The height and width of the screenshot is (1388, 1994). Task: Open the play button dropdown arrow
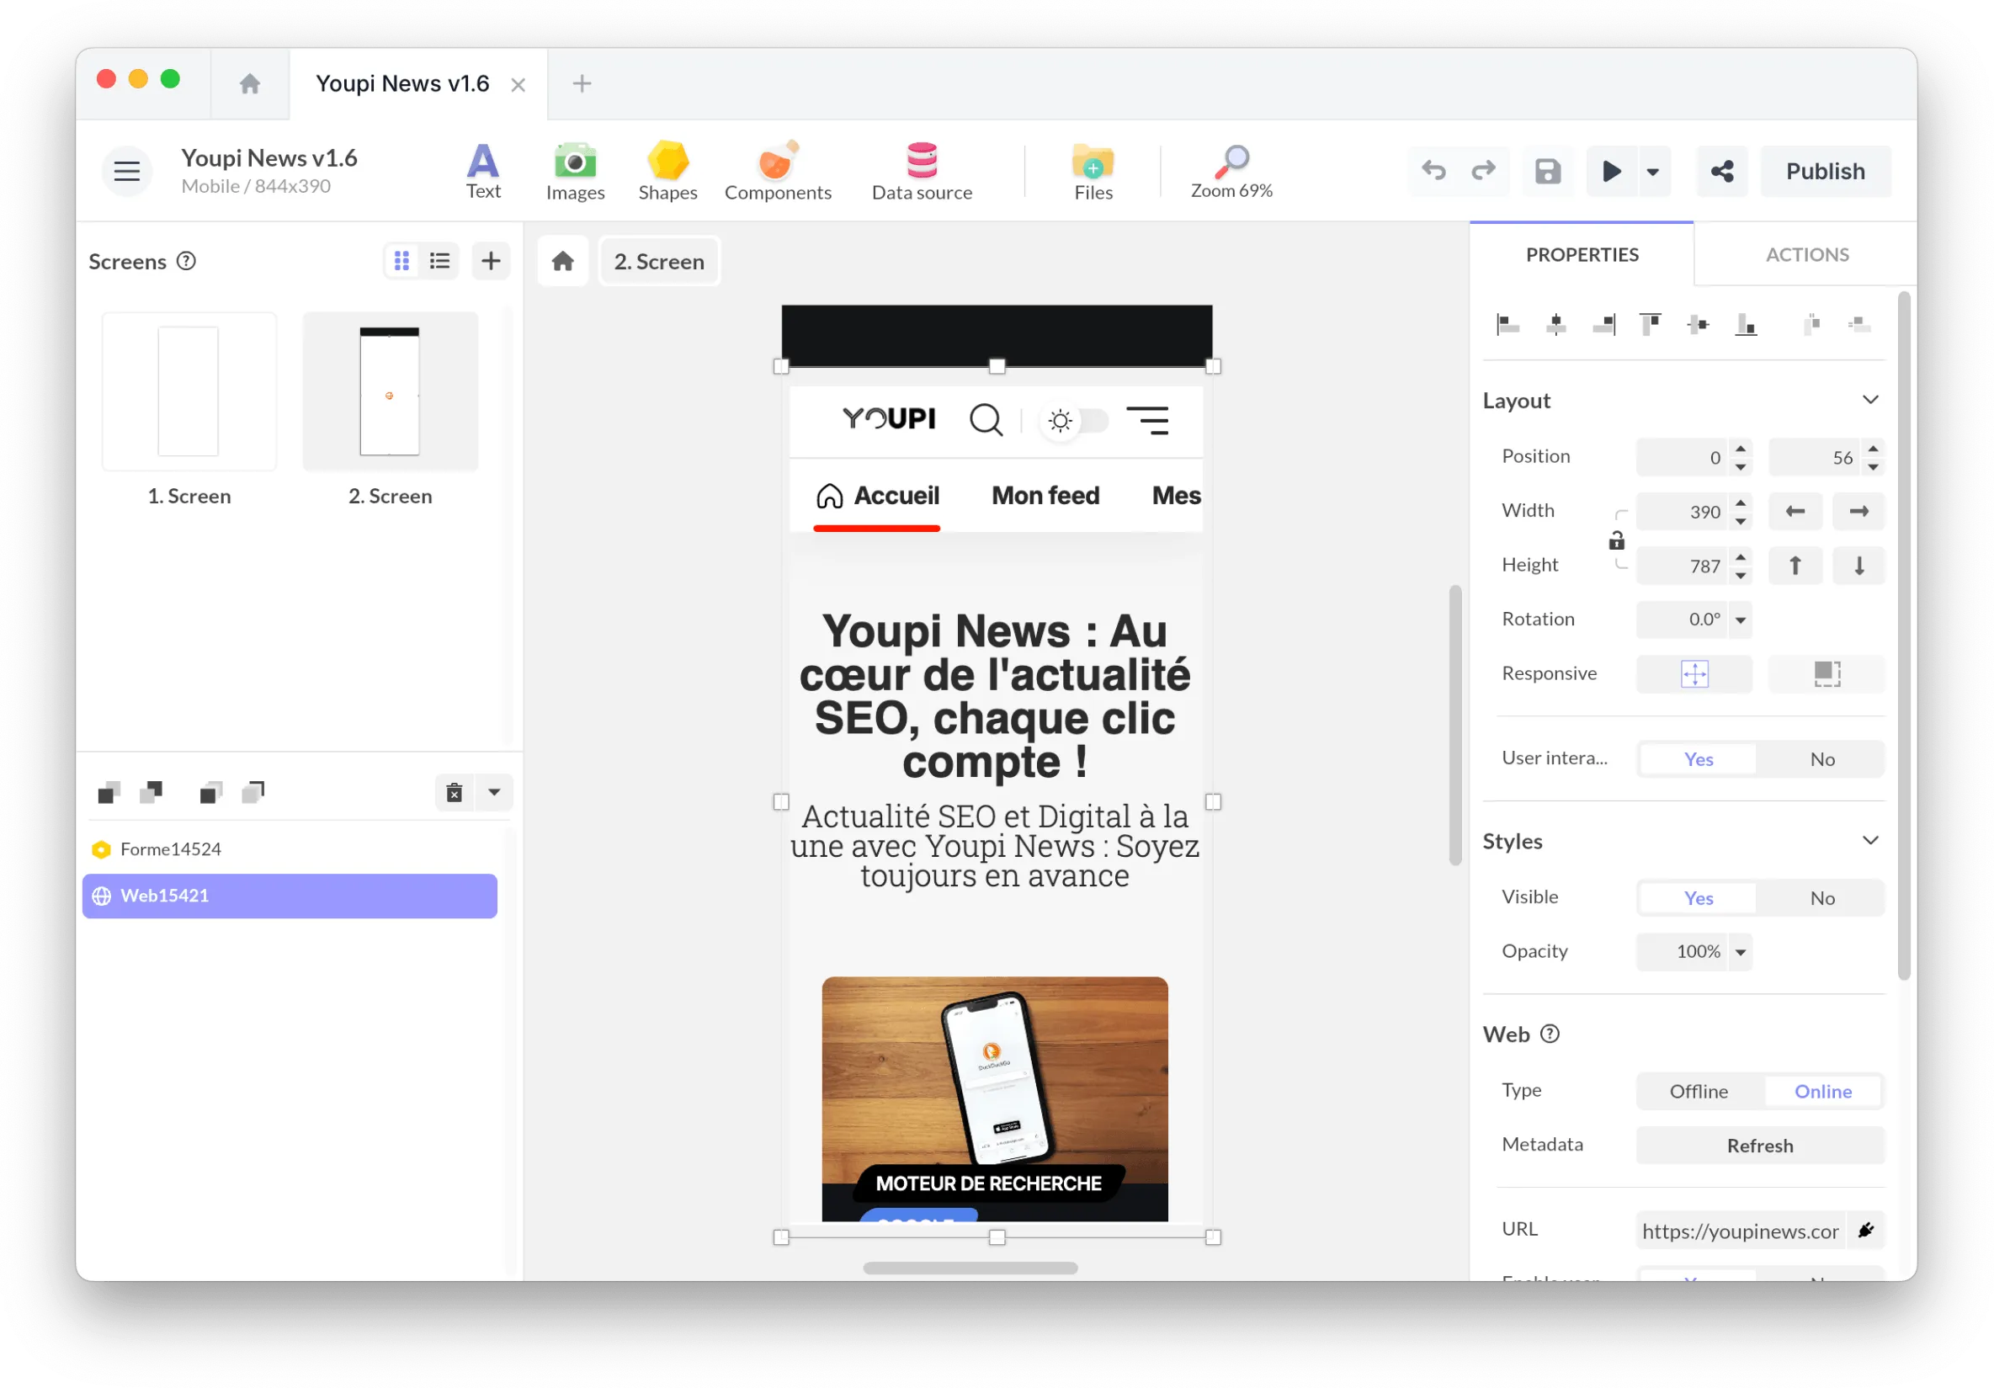[x=1651, y=171]
